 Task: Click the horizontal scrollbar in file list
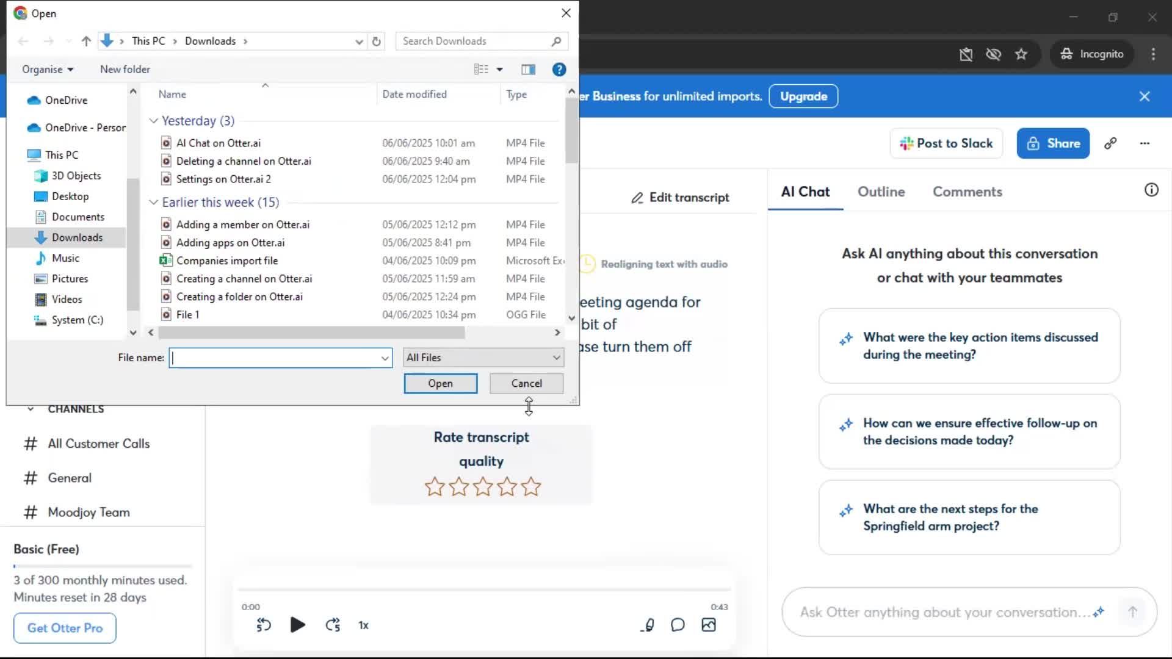pos(311,333)
